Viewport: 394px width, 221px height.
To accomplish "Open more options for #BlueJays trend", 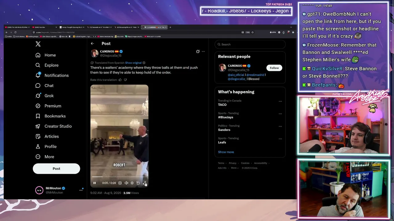I will pyautogui.click(x=280, y=114).
